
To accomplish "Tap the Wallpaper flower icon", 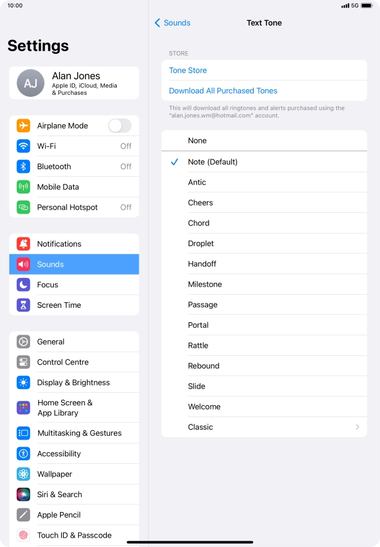I will (23, 474).
